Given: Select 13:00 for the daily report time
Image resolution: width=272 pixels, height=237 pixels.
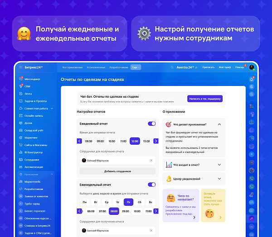Looking at the screenshot, I should click(146, 141).
